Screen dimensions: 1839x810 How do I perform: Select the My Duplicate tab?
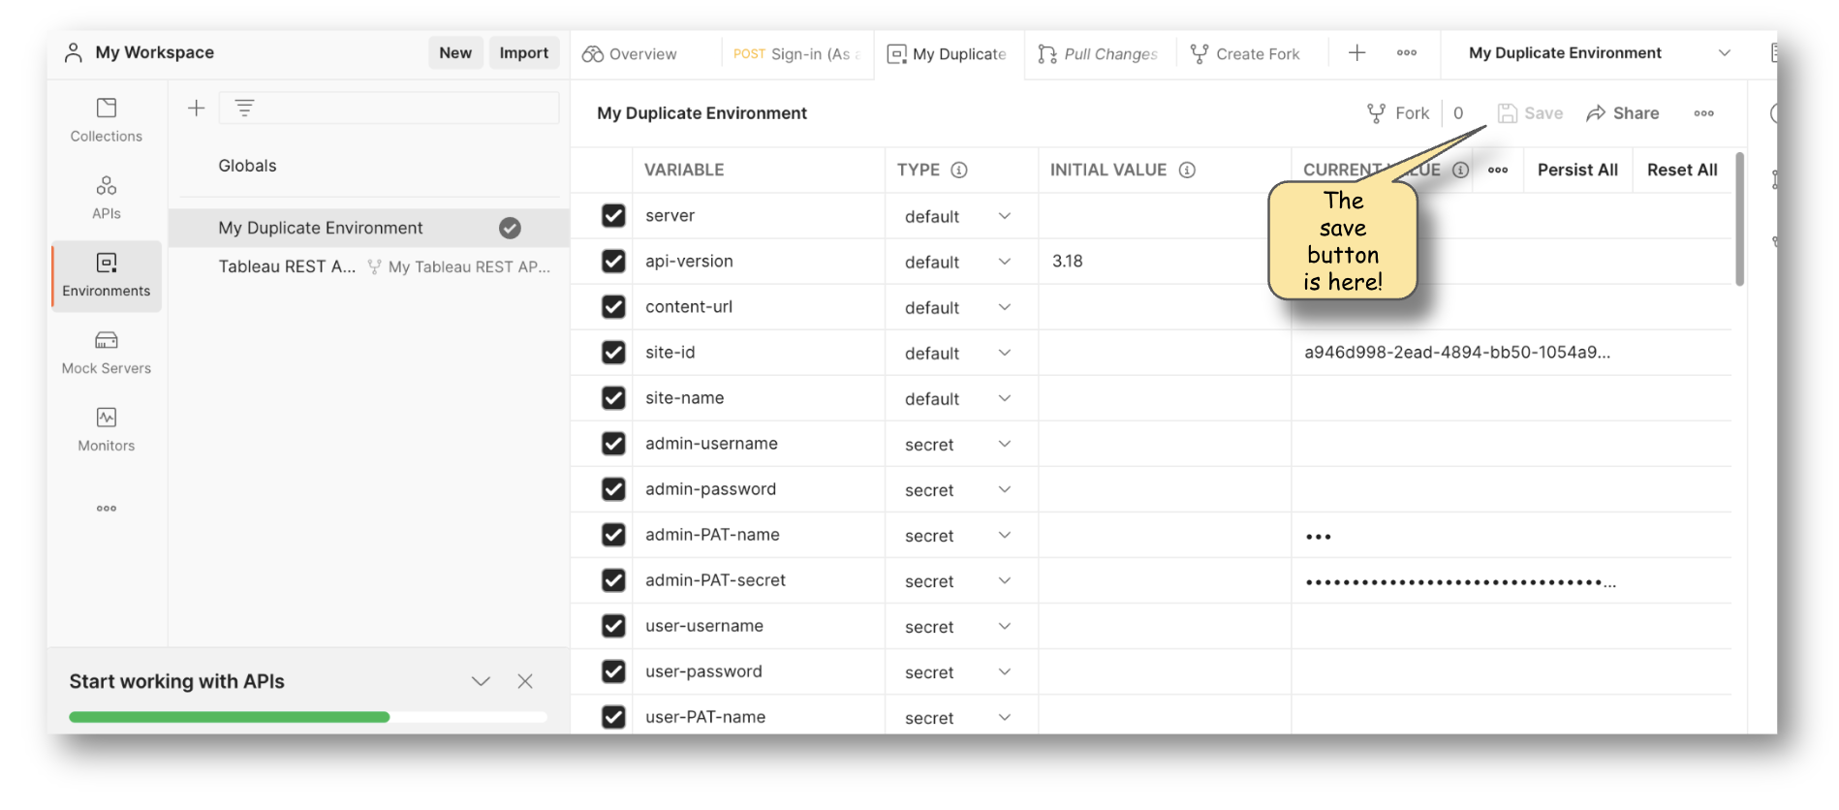949,54
